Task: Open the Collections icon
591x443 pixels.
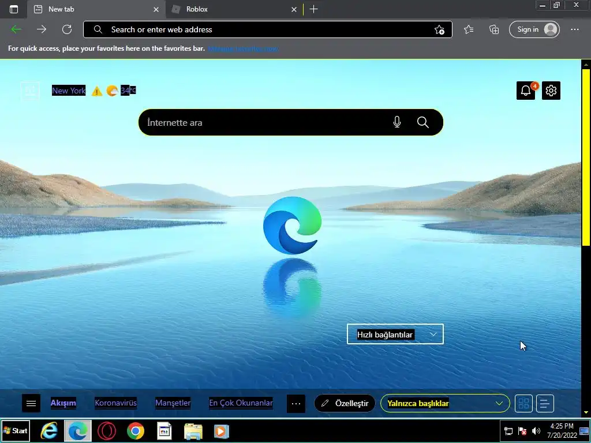Action: coord(494,29)
